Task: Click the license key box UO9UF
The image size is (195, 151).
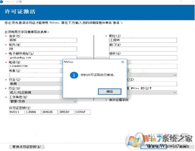Action: pyautogui.click(x=83, y=112)
